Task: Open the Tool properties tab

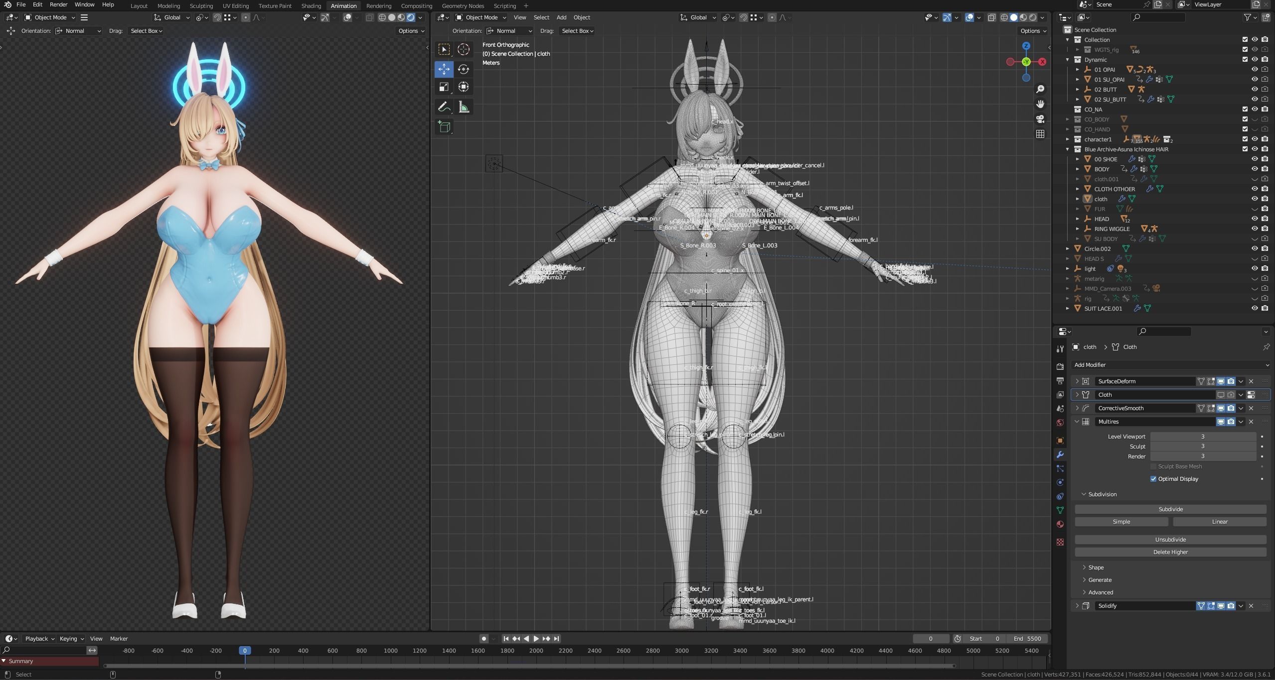Action: point(1060,349)
